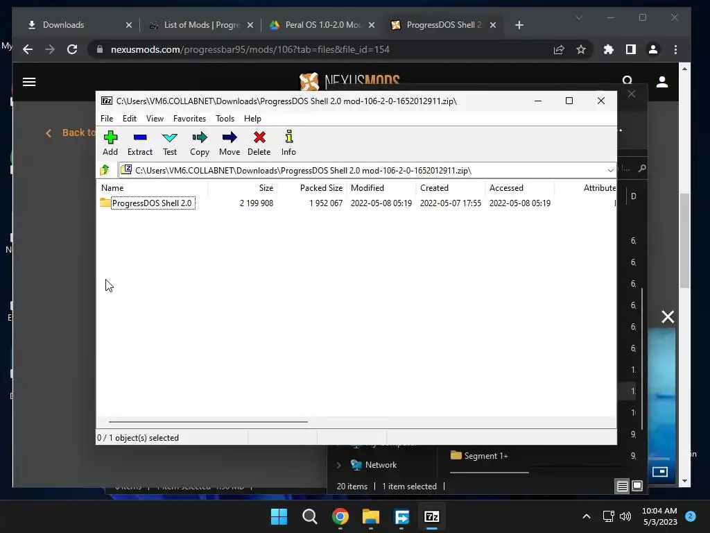Click the Chrome page vertical scrollbar
Viewport: 710px width, 533px height.
684,240
